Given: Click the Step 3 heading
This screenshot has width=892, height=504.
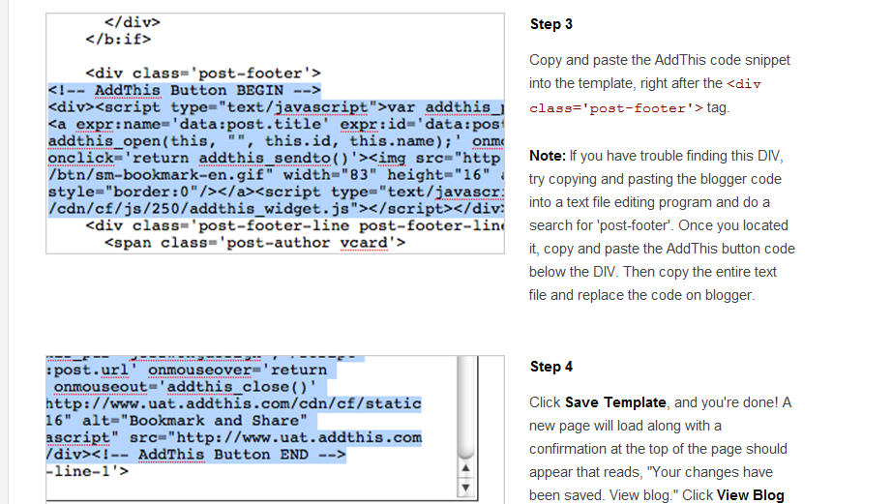Looking at the screenshot, I should [551, 24].
